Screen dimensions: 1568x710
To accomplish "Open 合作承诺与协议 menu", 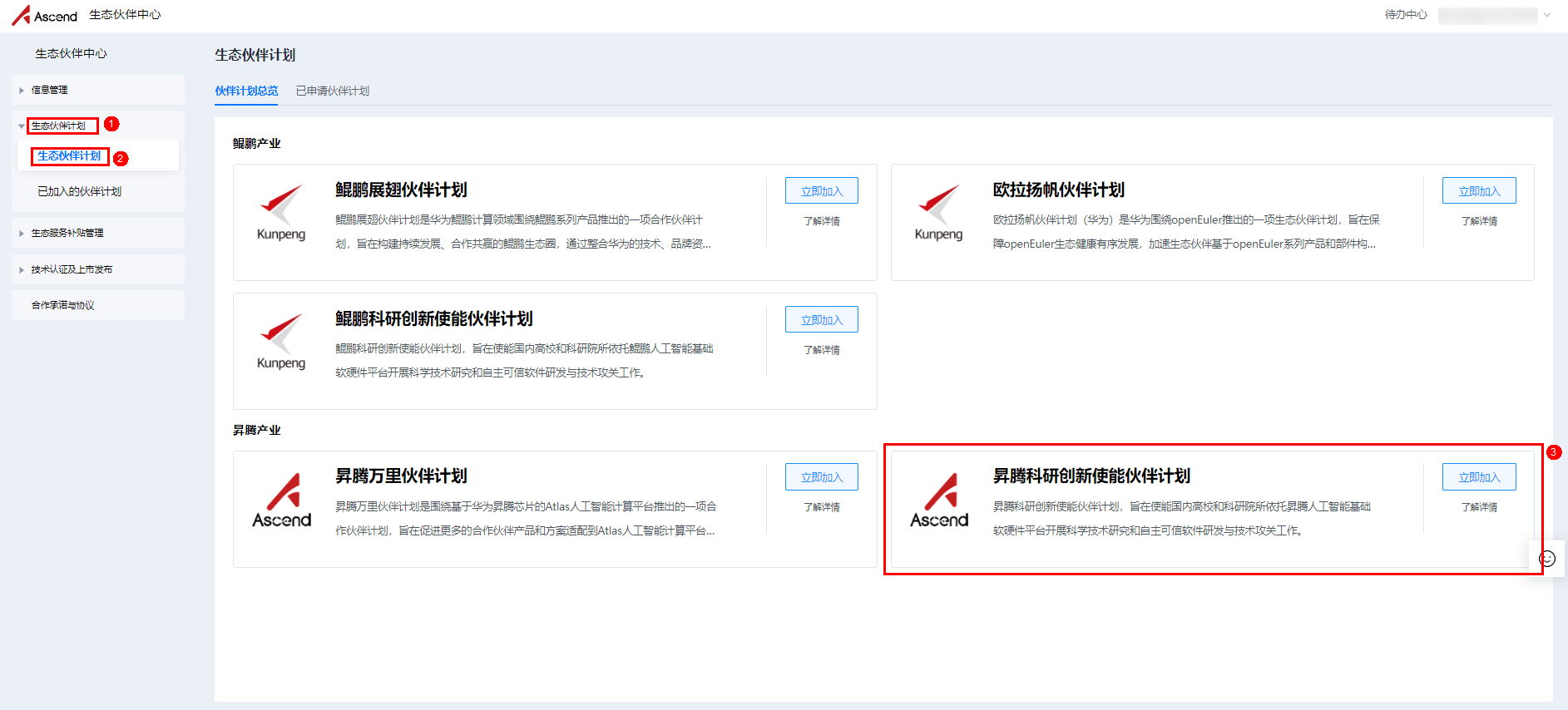I will pyautogui.click(x=98, y=305).
